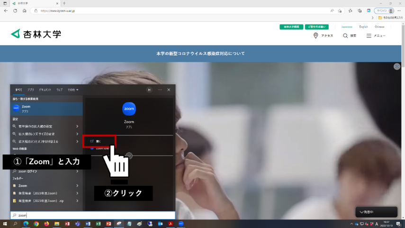Image resolution: width=405 pixels, height=228 pixels.
Task: Open the メニュー hamburger menu
Action: click(369, 36)
